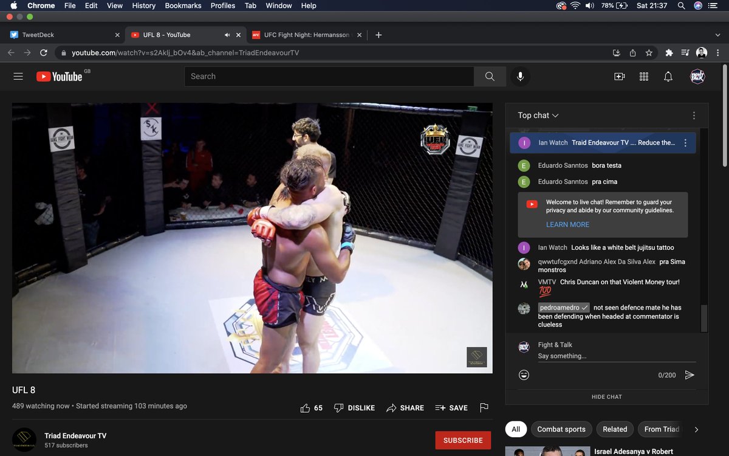Switch to the TweetDeck tab
Viewport: 729px width, 456px height.
pos(64,35)
